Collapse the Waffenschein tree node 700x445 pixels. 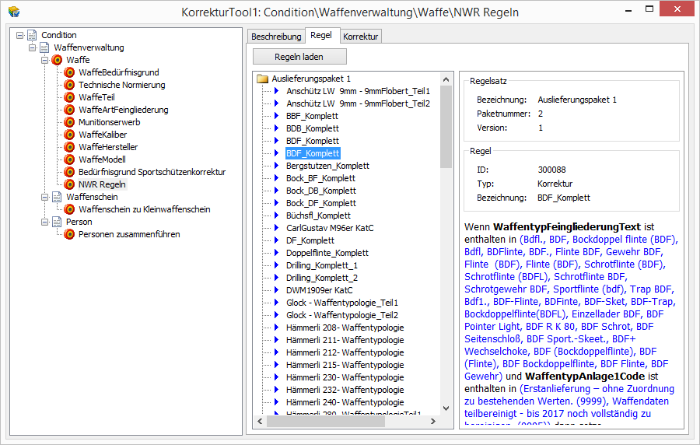click(x=44, y=197)
